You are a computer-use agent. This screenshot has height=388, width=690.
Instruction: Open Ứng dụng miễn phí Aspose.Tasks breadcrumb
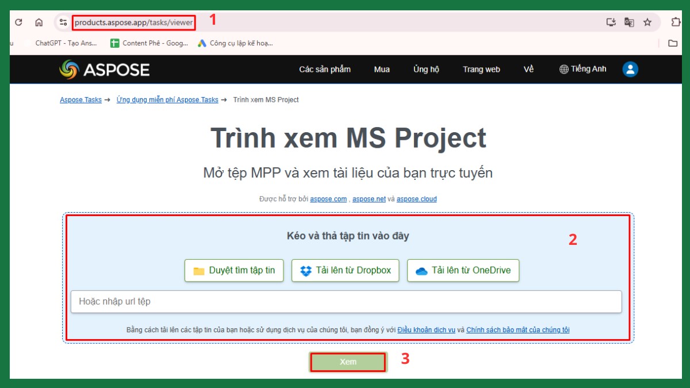(x=167, y=100)
